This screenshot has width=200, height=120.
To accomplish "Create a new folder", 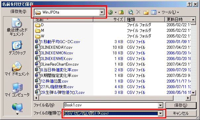I will pos(146,12).
